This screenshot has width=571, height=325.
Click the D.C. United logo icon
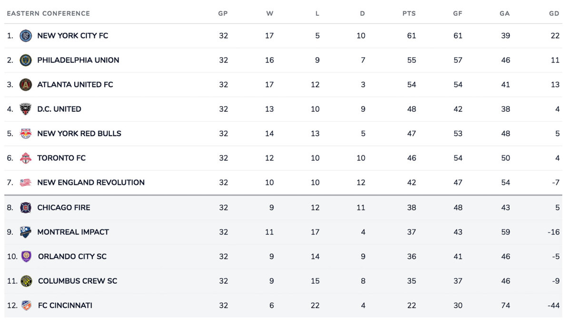point(26,109)
